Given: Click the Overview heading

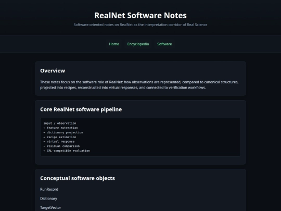Looking at the screenshot, I should tap(53, 71).
